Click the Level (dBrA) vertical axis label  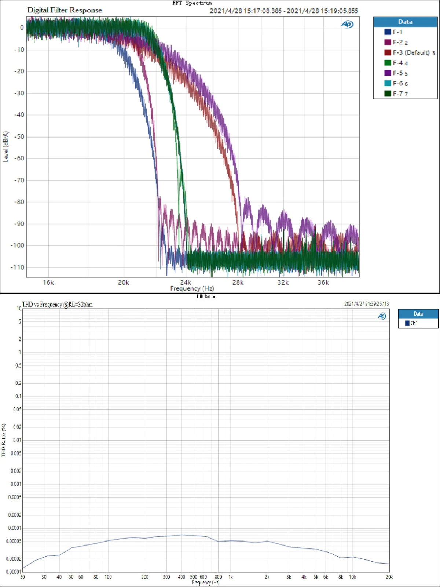click(5, 146)
